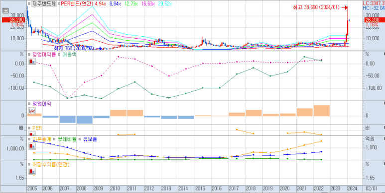This screenshot has width=385, height=193.
Task: Click the -100,00 left axis value
Action: (x=16, y=88)
